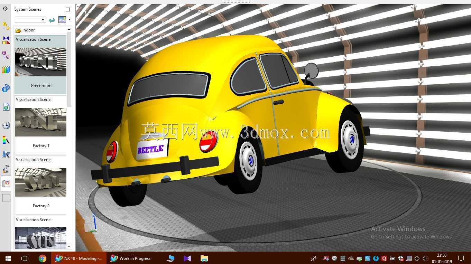
Task: Open the Indoor scenes folder
Action: tap(25, 30)
